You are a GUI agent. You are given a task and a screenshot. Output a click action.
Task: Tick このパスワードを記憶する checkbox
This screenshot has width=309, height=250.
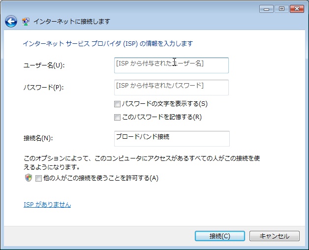(117, 117)
